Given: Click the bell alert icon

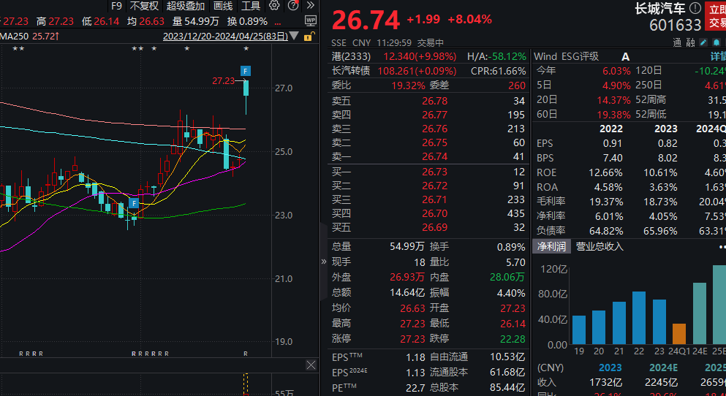Looking at the screenshot, I should pos(716,42).
